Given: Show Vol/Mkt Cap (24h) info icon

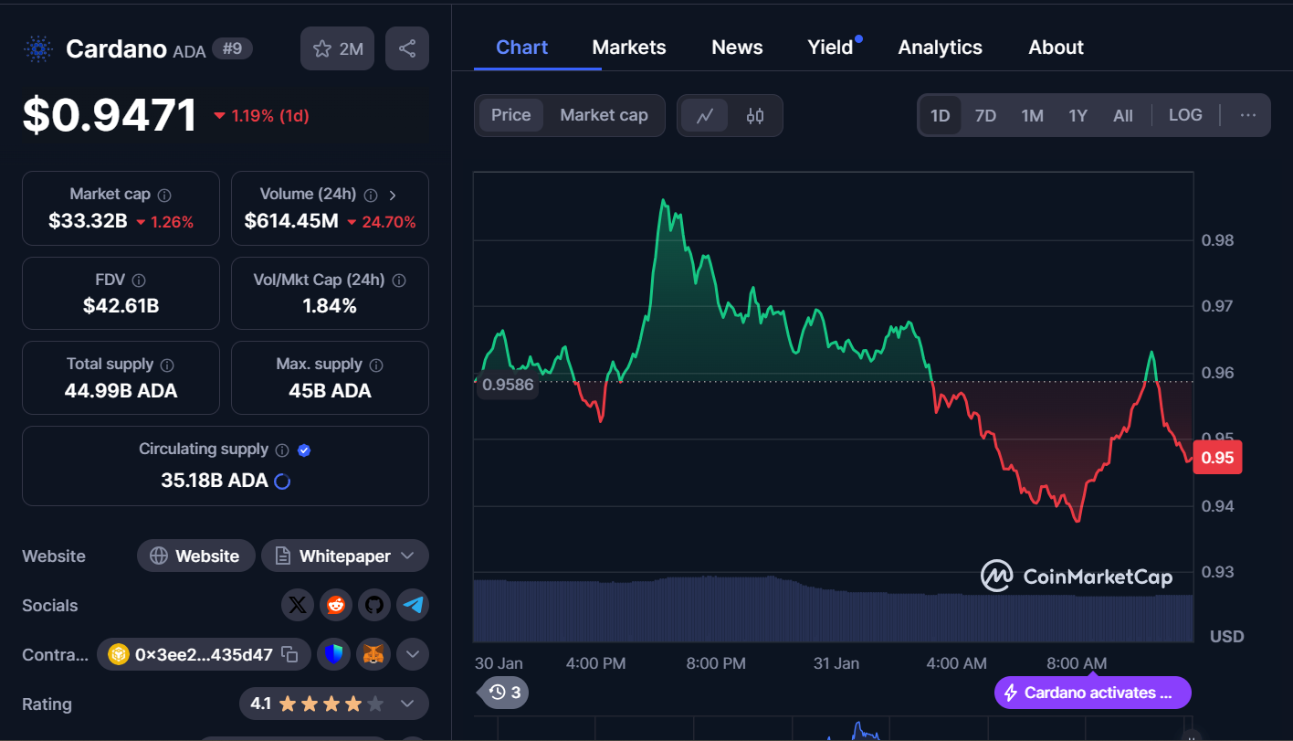Looking at the screenshot, I should pos(399,281).
